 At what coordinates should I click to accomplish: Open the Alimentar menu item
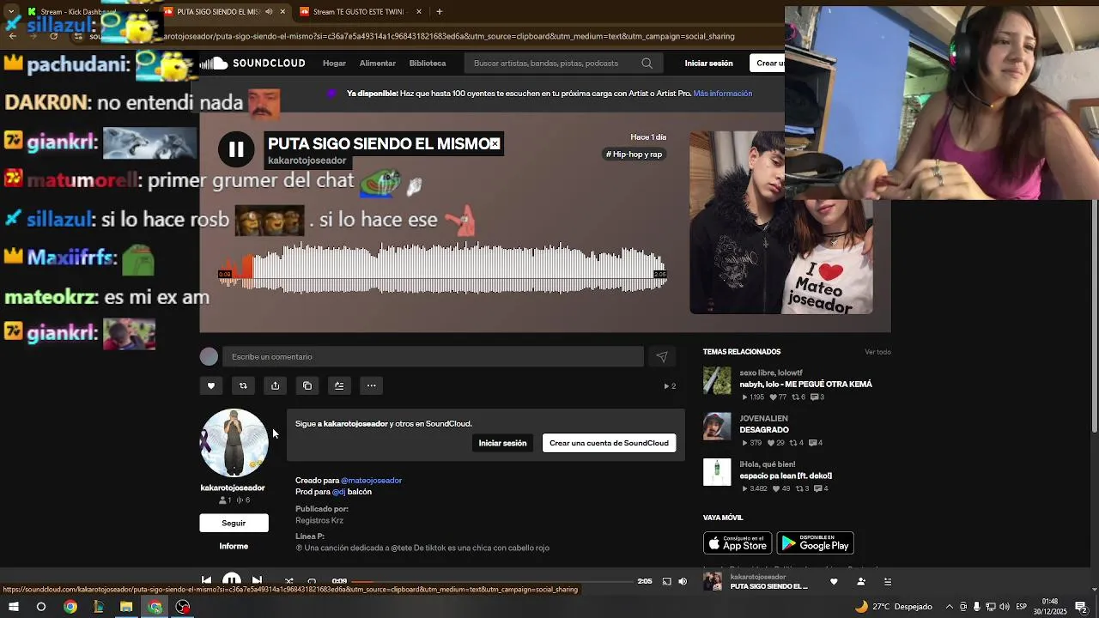(378, 64)
